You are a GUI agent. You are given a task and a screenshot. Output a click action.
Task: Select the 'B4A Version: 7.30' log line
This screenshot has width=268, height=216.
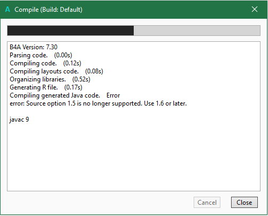pyautogui.click(x=34, y=47)
